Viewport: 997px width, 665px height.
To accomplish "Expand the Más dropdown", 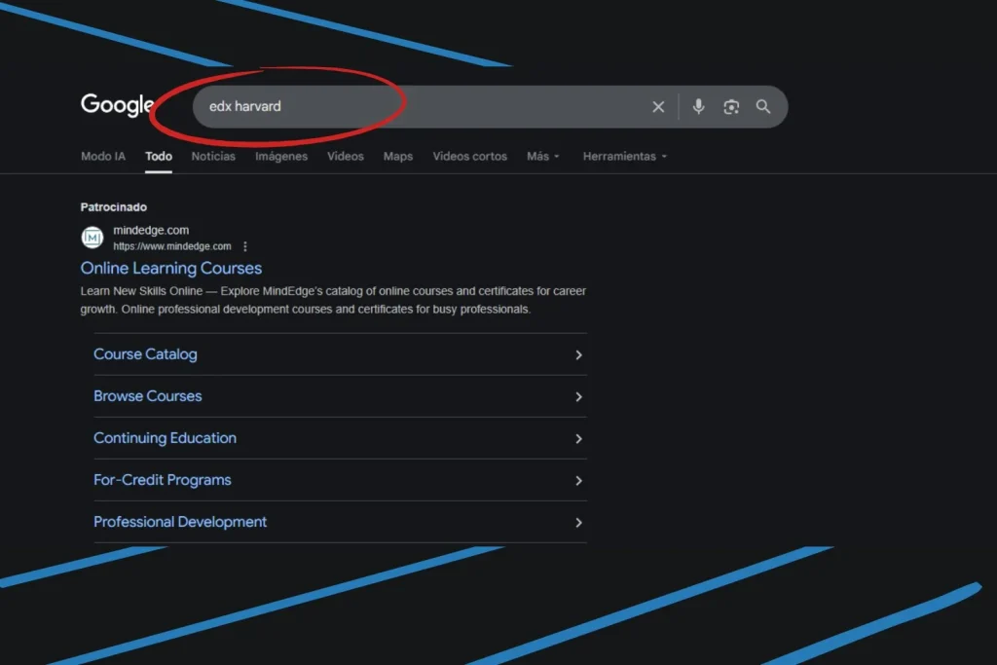I will 542,156.
